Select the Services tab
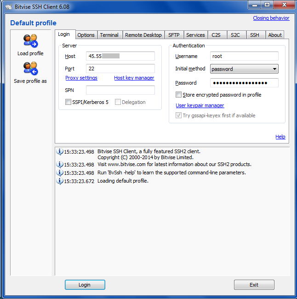 pyautogui.click(x=195, y=35)
